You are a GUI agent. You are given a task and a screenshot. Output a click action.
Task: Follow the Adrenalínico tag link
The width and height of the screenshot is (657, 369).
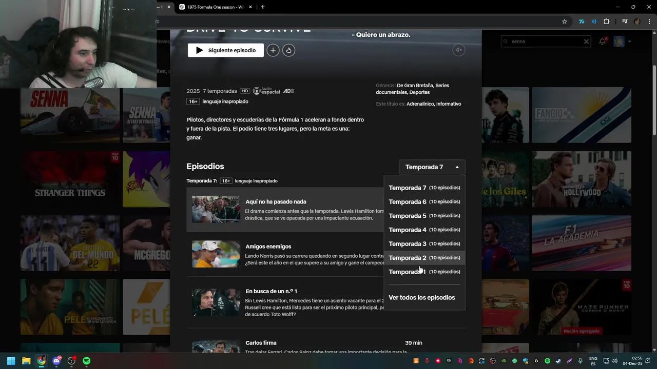(420, 104)
